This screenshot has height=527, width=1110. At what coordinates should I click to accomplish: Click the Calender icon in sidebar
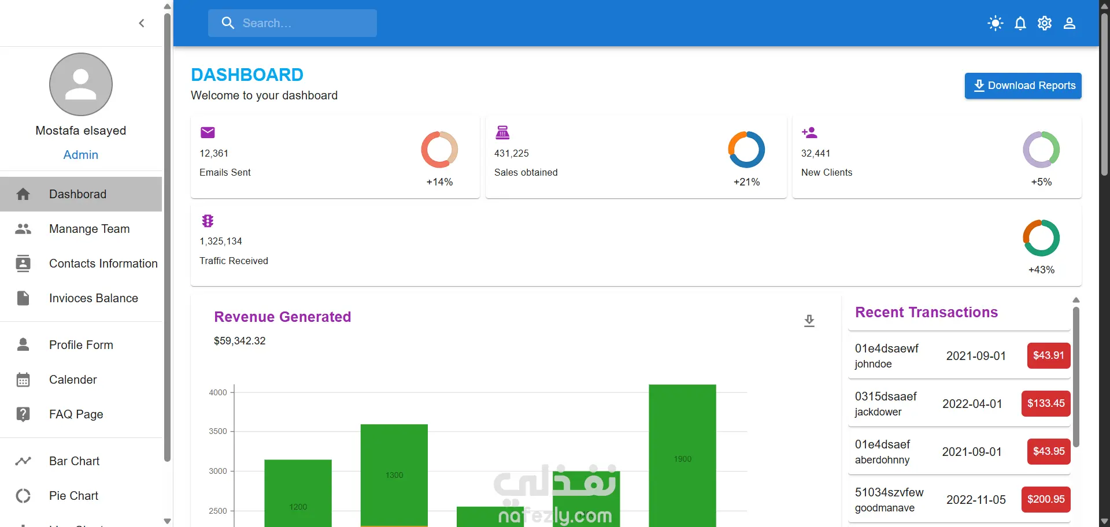click(23, 380)
